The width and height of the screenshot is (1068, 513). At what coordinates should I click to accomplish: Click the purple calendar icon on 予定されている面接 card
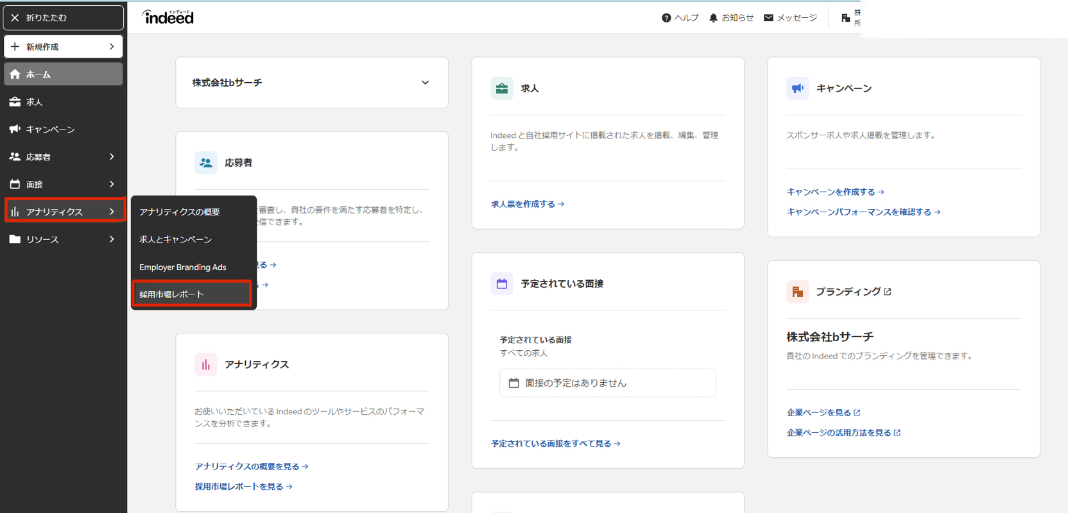click(502, 283)
